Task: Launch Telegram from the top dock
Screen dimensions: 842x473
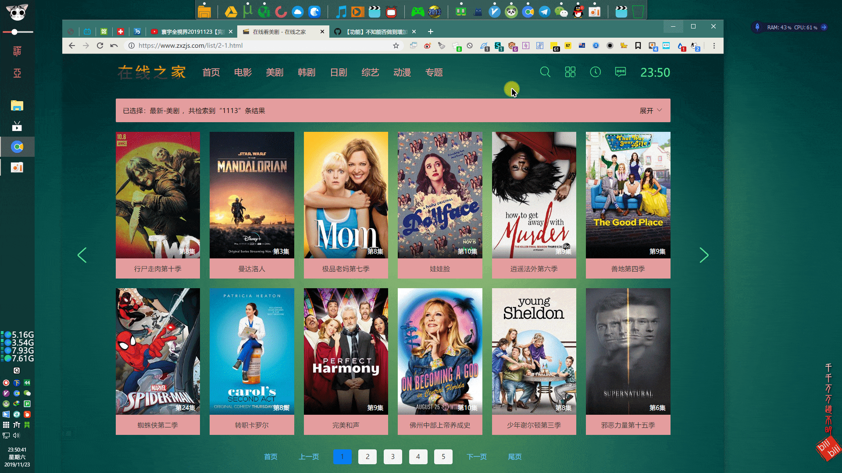Action: click(545, 12)
